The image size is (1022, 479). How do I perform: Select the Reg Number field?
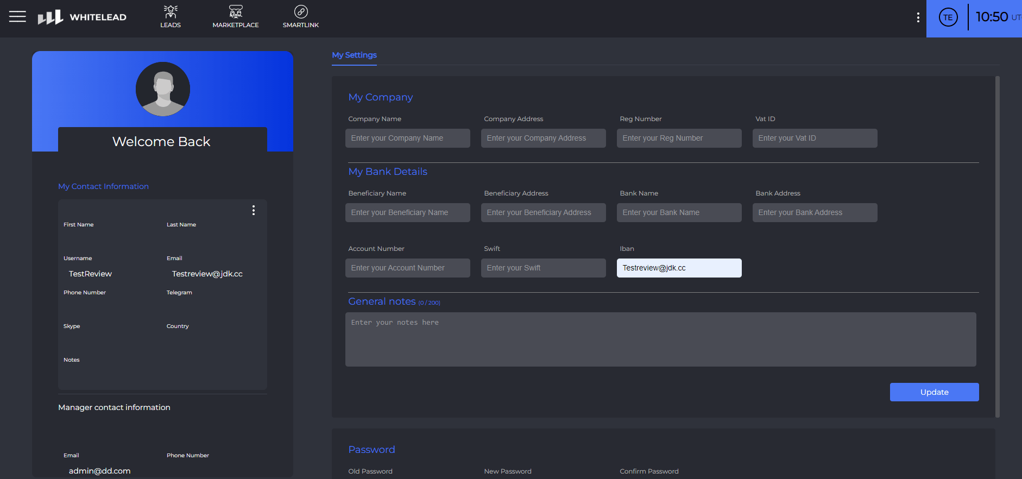679,138
